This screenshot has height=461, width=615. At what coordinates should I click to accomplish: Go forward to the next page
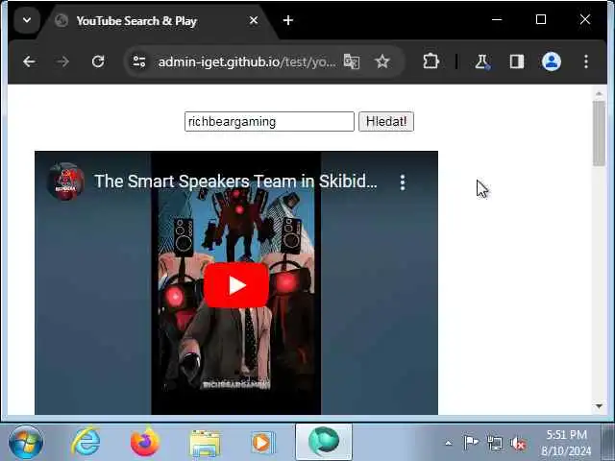tap(62, 61)
